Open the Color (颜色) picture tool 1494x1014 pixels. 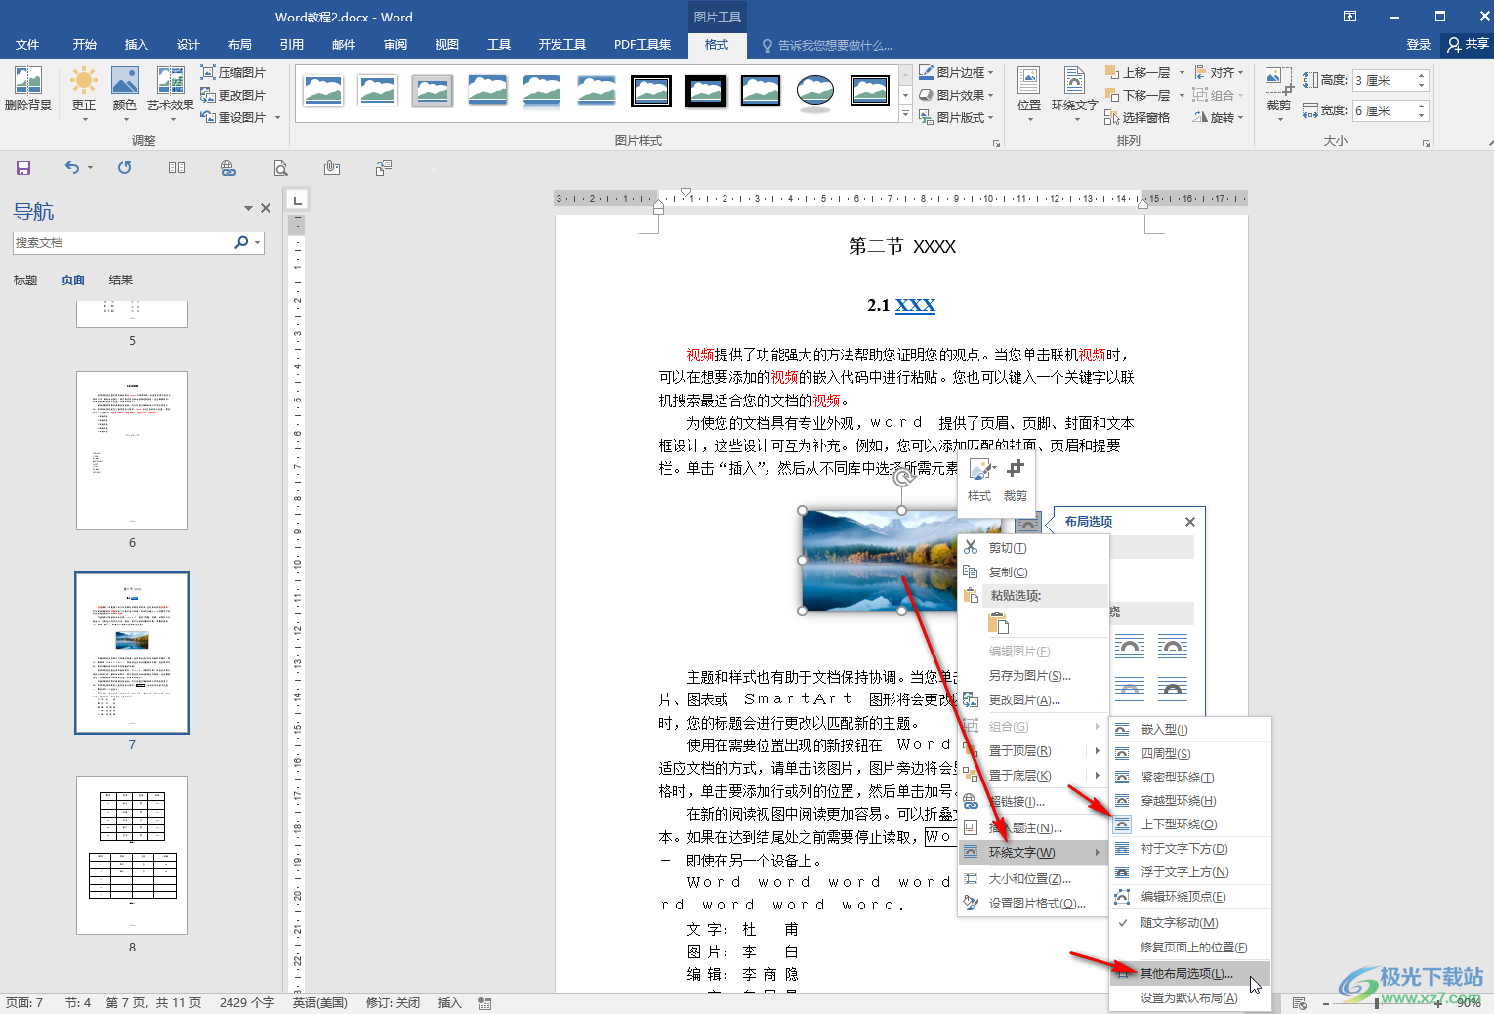tap(125, 94)
